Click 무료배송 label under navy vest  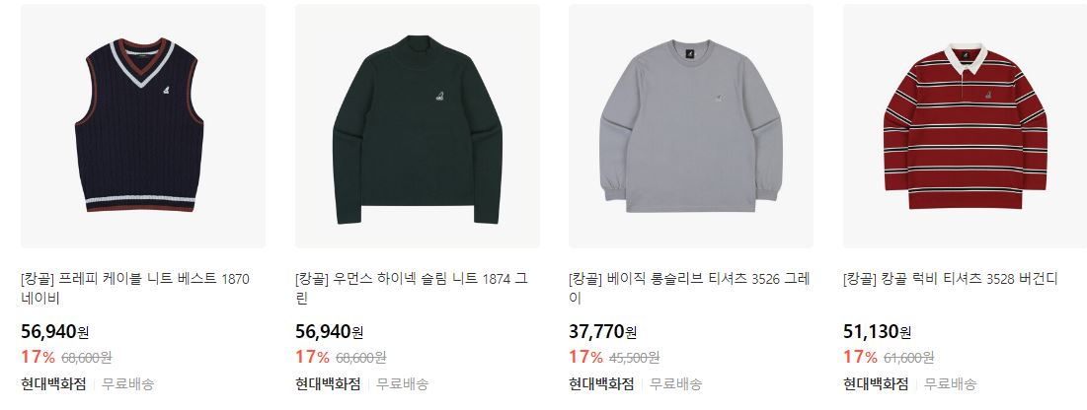128,383
